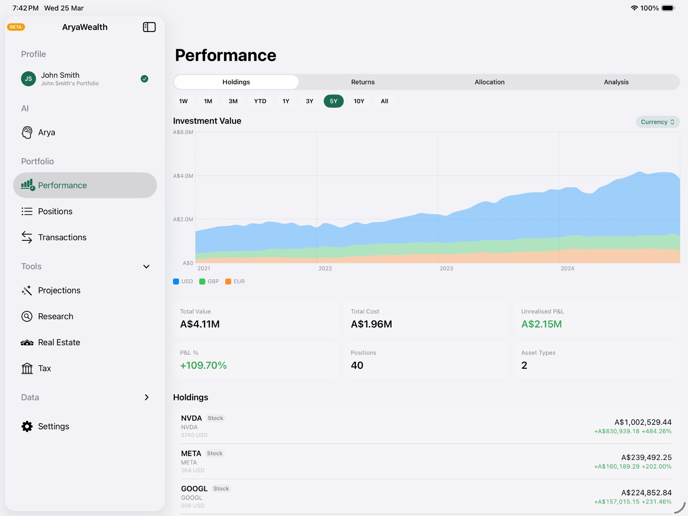This screenshot has height=516, width=688.
Task: Expand the Data section chevron
Action: tap(146, 397)
